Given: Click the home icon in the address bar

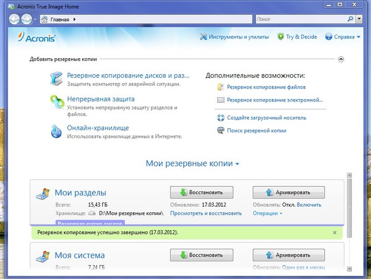Looking at the screenshot, I should [45, 19].
